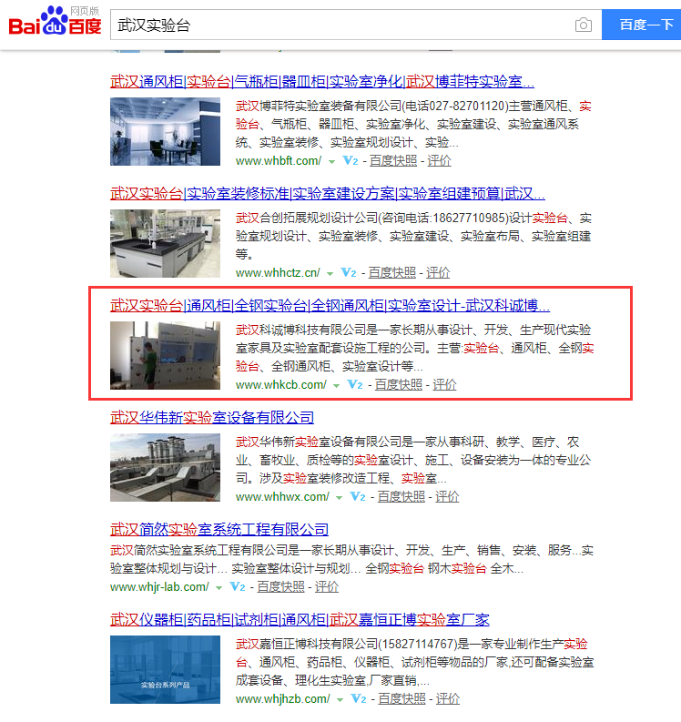The width and height of the screenshot is (681, 722).
Task: Click V2 credibility badge next to www.whkcb.com
Action: click(x=355, y=385)
